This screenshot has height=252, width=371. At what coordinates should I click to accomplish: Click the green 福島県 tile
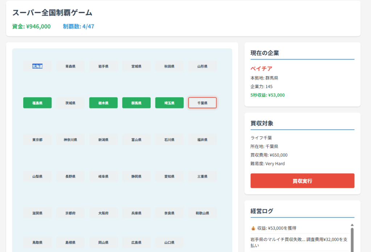click(x=37, y=103)
